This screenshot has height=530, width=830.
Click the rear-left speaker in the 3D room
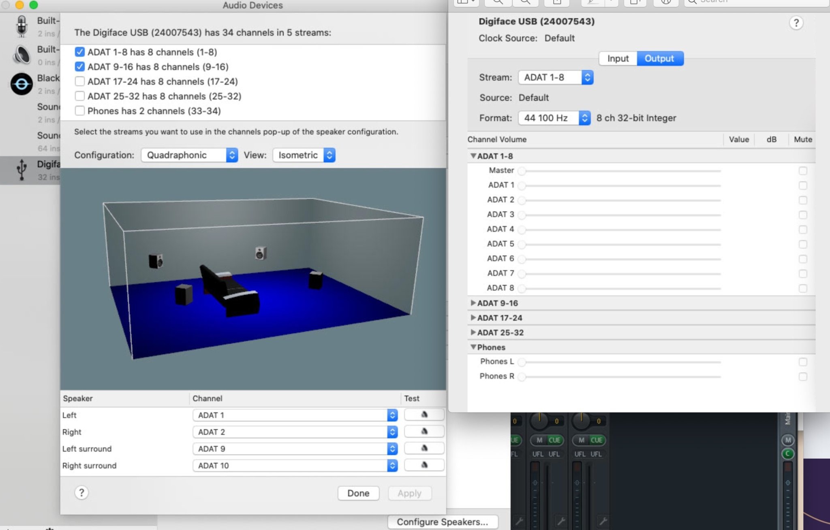coord(156,261)
